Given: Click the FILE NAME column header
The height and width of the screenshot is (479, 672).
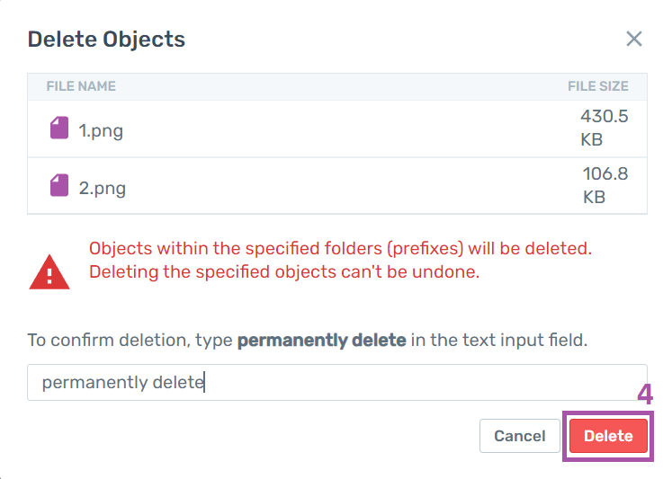Looking at the screenshot, I should tap(81, 86).
